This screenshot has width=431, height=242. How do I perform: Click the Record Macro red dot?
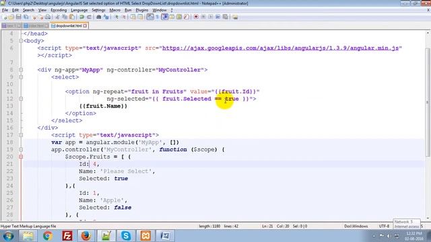(196, 17)
